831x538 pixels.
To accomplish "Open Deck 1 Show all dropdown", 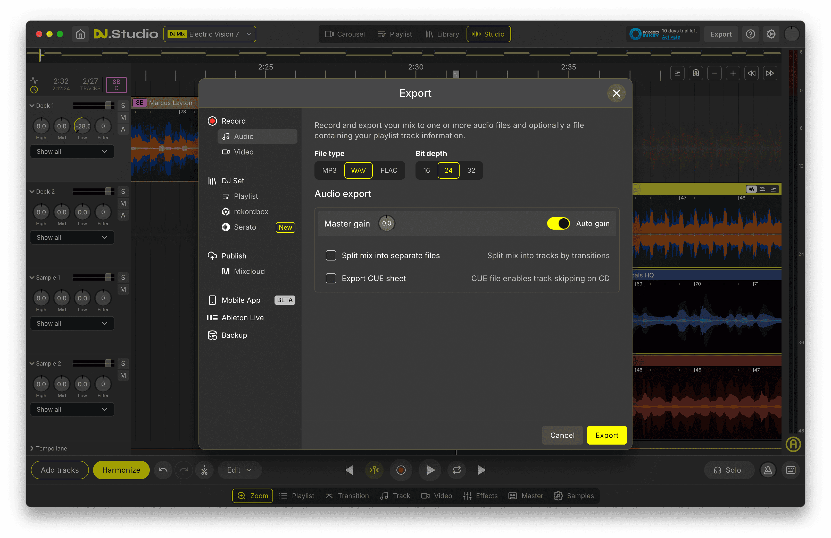I will point(72,151).
